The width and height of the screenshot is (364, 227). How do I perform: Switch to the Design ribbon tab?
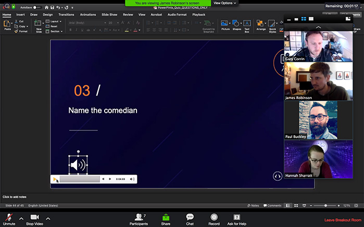(48, 15)
